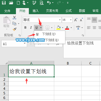The width and height of the screenshot is (101, 101).
Task: Undo the last action
Action: coord(49,3)
